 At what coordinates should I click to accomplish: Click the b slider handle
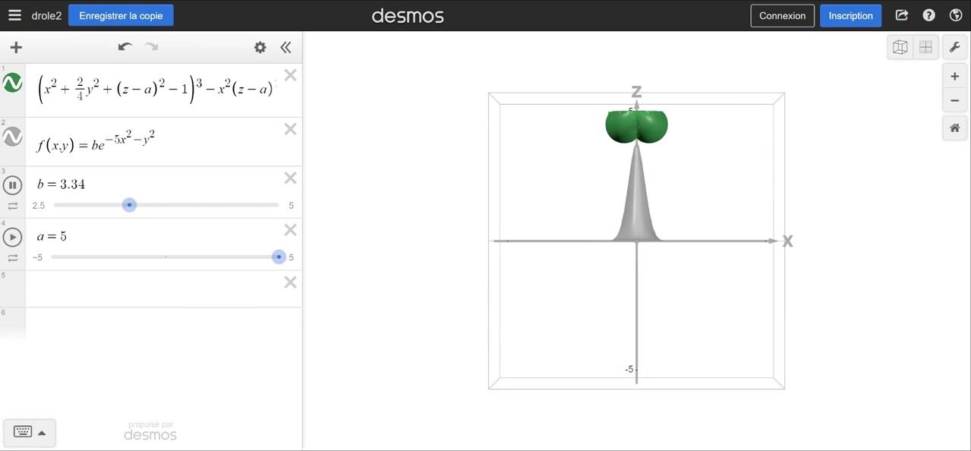click(130, 205)
